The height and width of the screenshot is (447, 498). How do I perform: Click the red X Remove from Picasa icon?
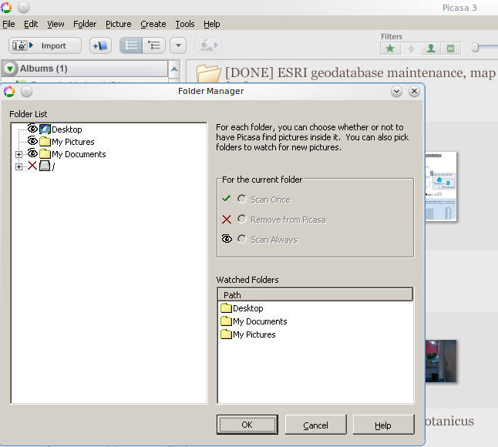227,220
